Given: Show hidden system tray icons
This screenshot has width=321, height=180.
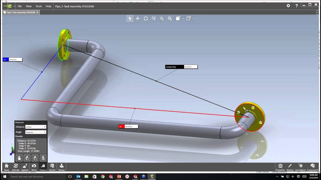Looking at the screenshot, I should (x=277, y=176).
